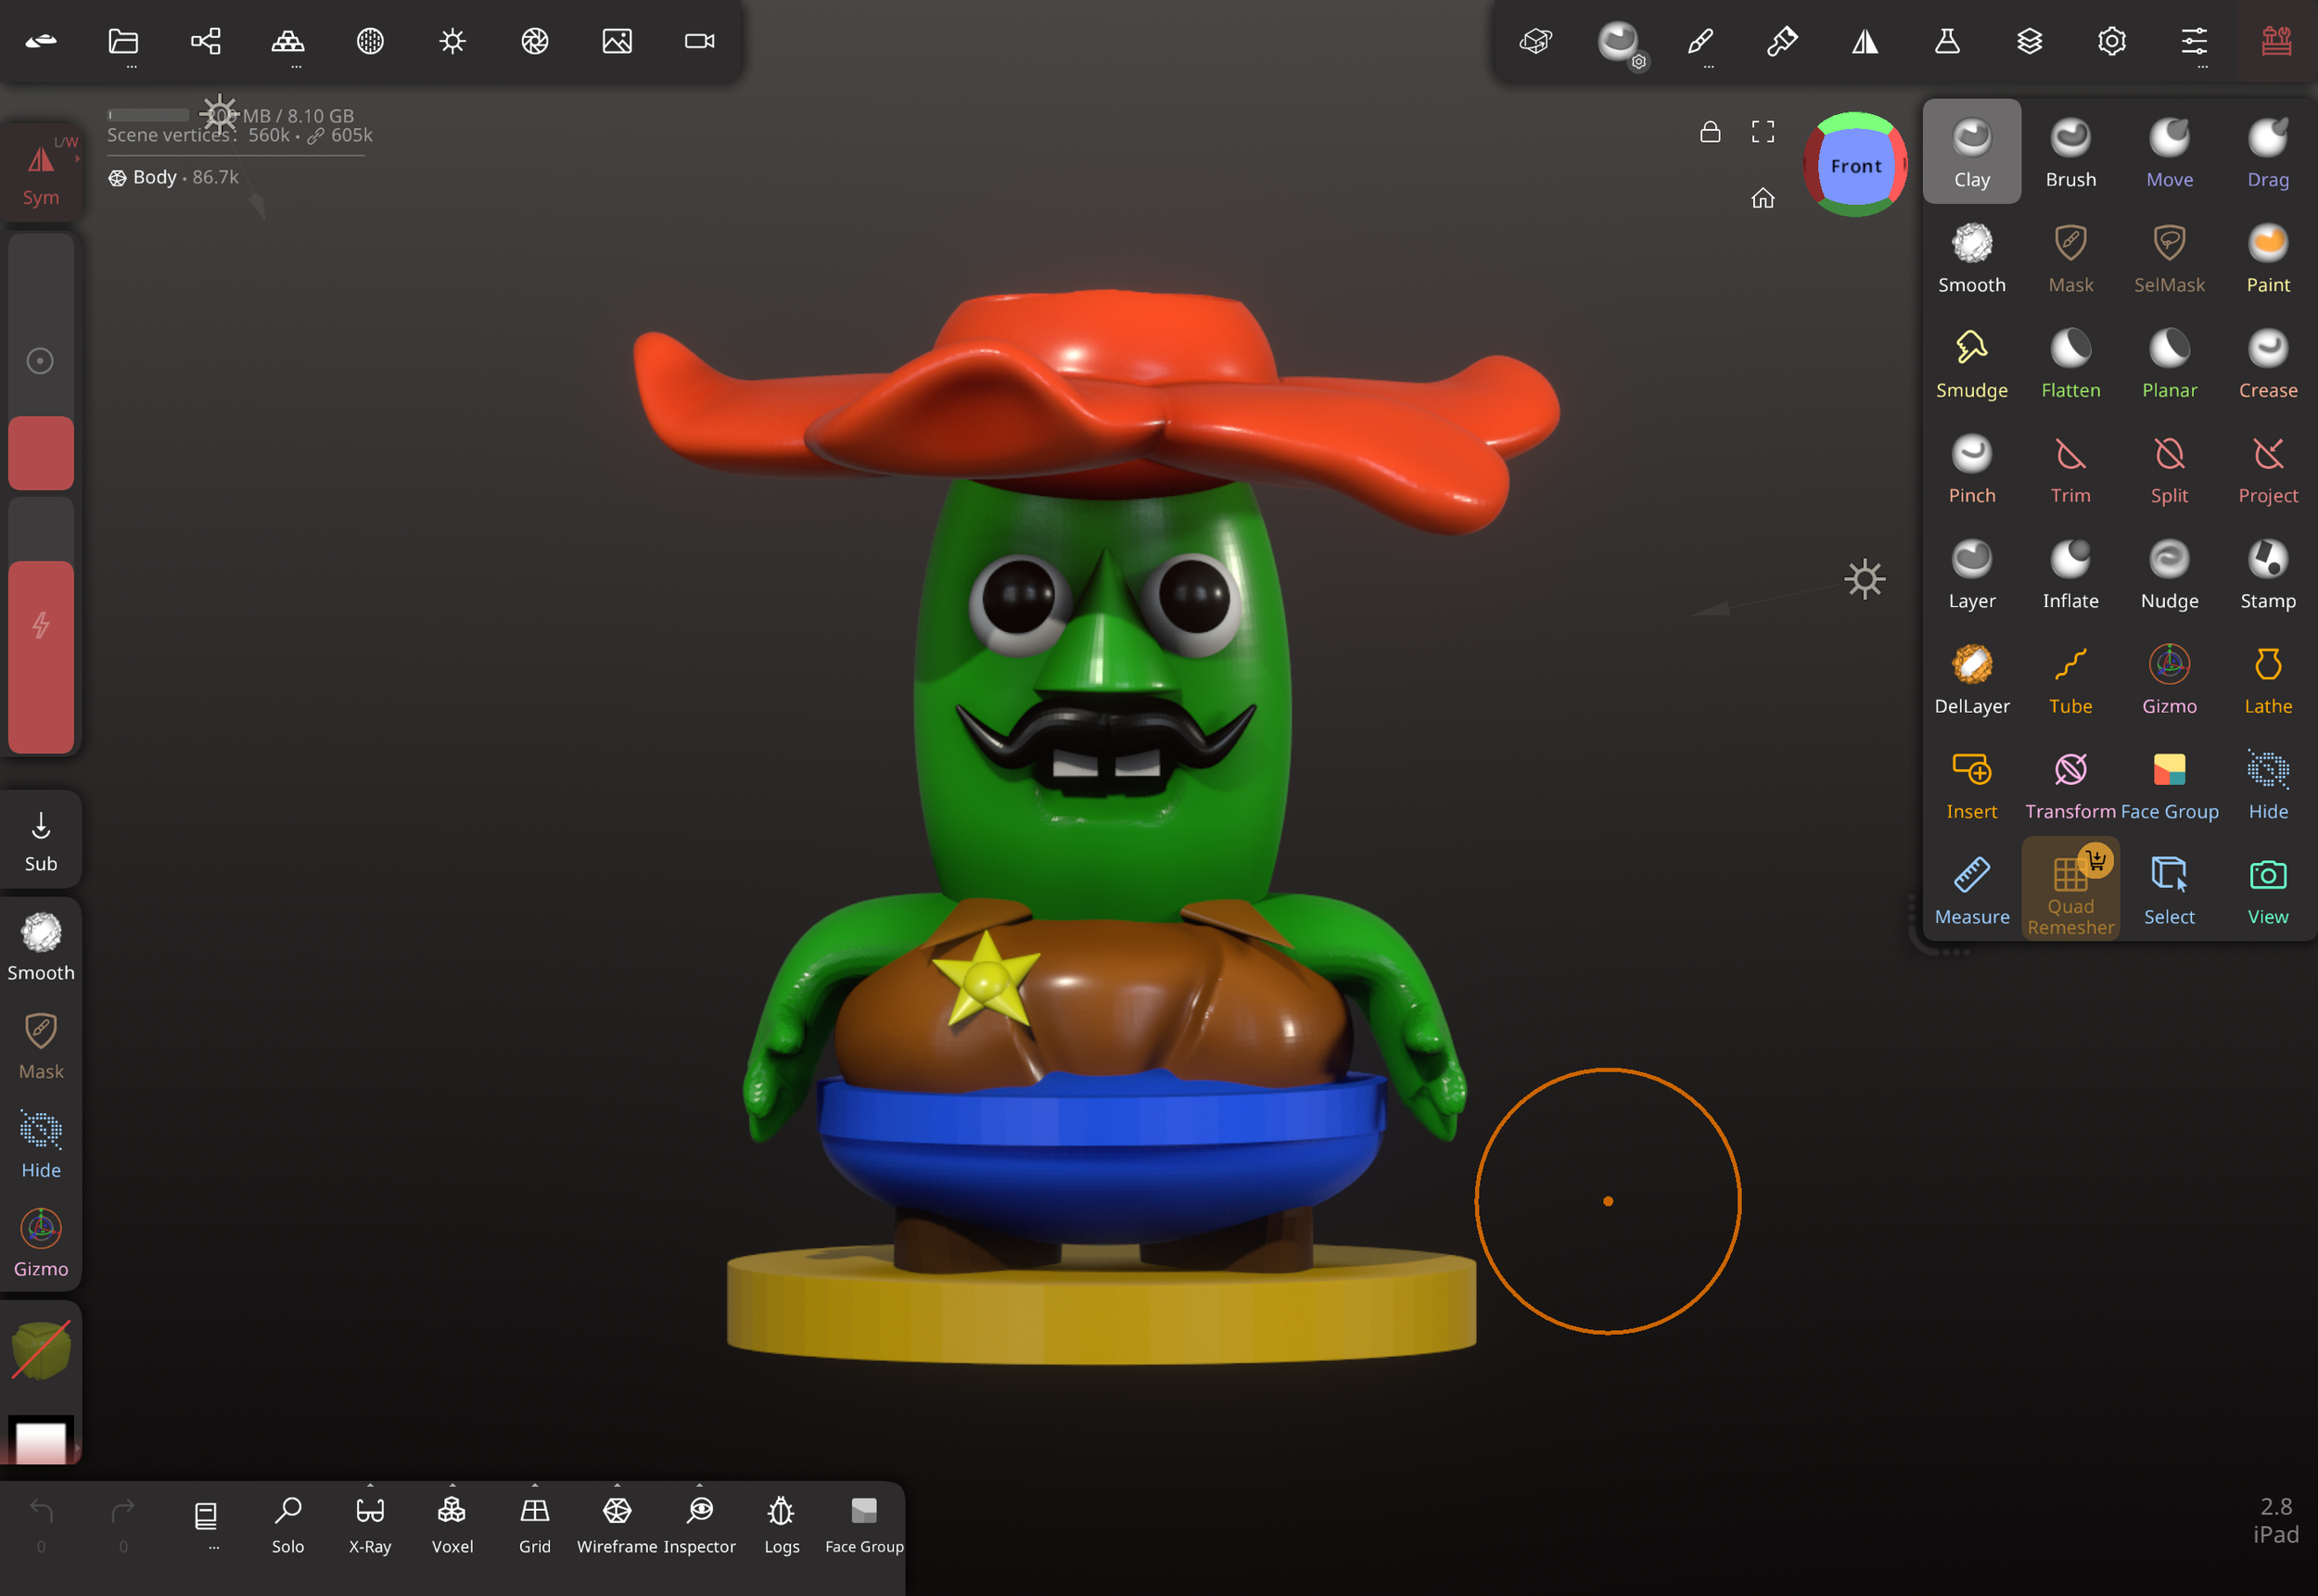The height and width of the screenshot is (1596, 2318).
Task: Open the Files folder menu
Action: 123,41
